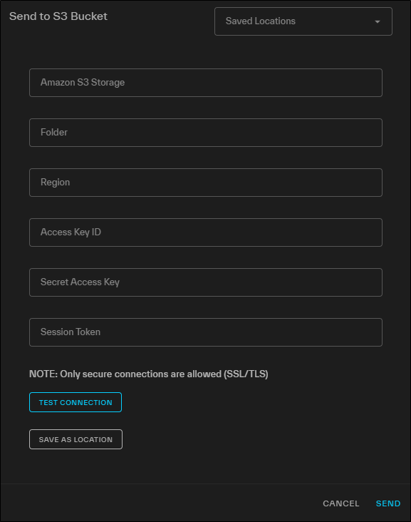The image size is (411, 522).
Task: Focus the Secret Access Key field
Action: point(206,282)
